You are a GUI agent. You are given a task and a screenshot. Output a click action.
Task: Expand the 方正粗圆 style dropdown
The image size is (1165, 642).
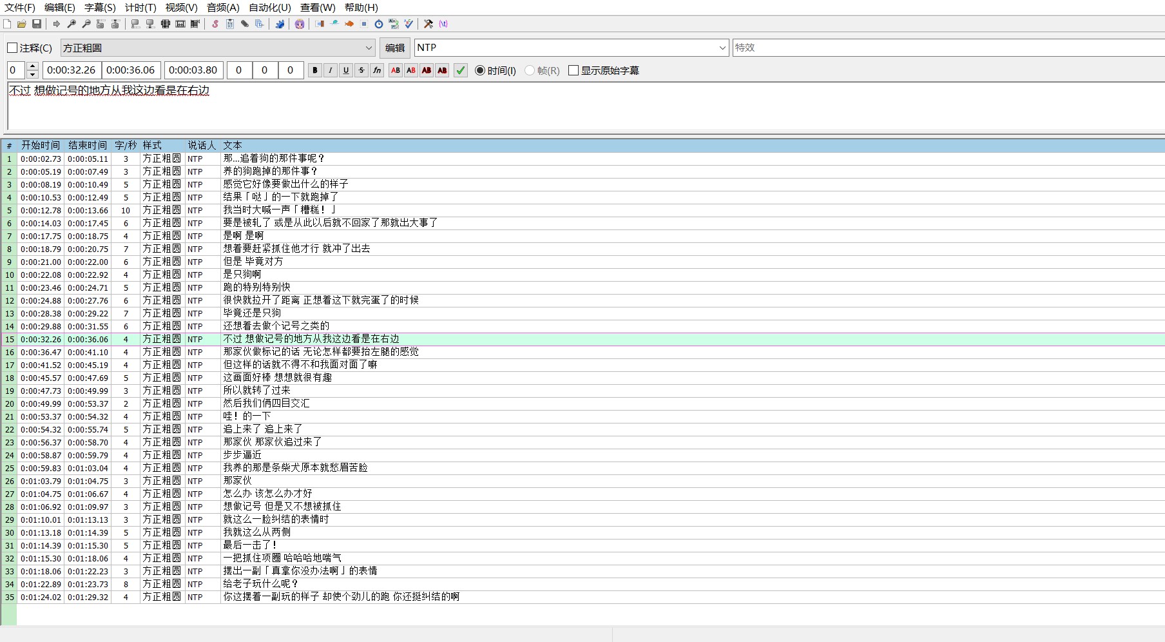(369, 48)
